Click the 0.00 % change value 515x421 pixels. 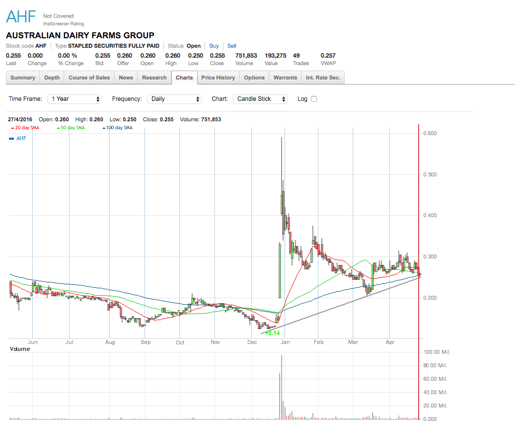pyautogui.click(x=68, y=56)
